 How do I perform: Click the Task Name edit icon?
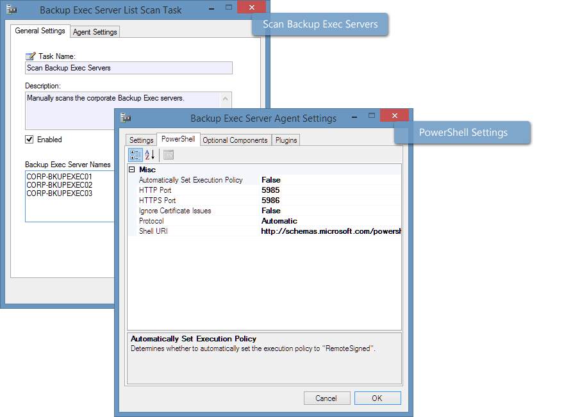click(31, 56)
